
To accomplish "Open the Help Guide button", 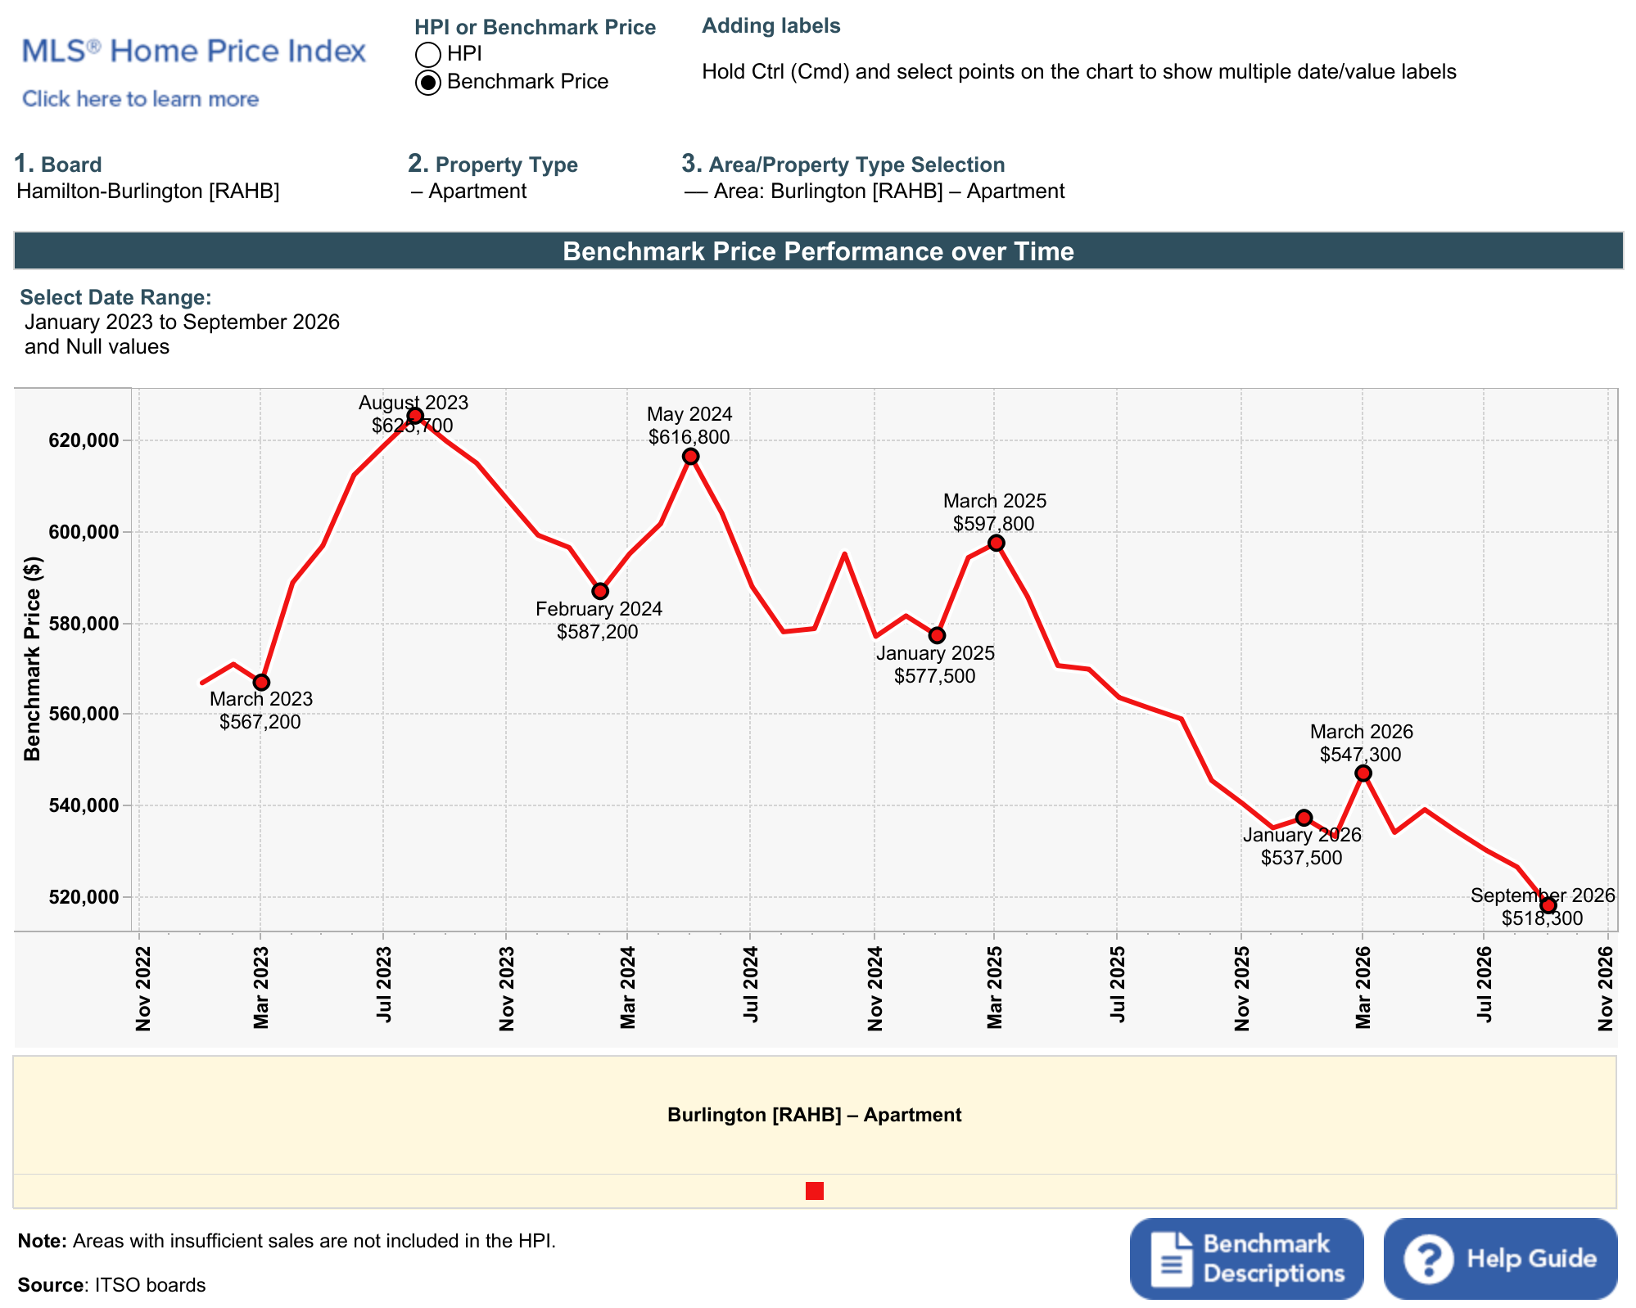I will pyautogui.click(x=1500, y=1258).
